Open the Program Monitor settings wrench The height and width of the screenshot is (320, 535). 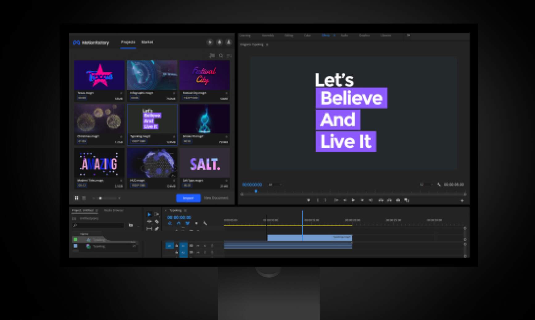pos(439,184)
